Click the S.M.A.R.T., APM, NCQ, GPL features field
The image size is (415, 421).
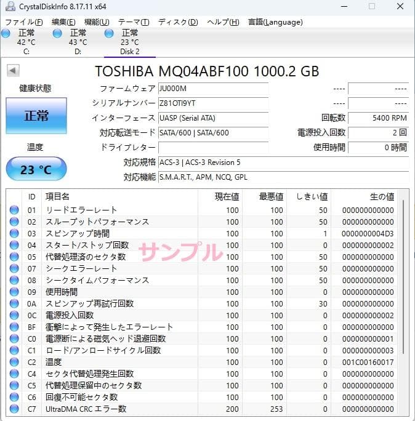[x=284, y=177]
